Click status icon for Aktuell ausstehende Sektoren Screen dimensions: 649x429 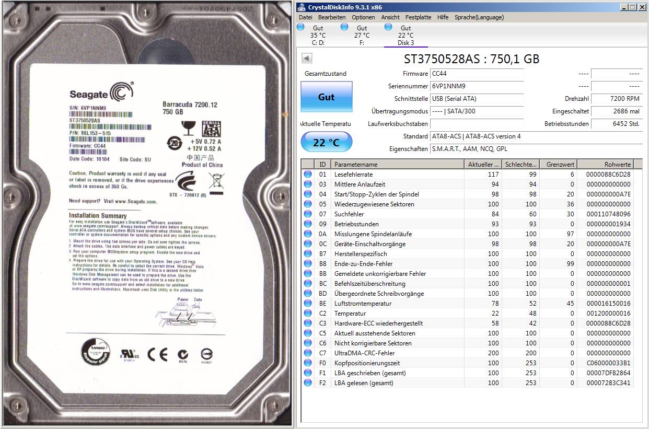point(308,333)
